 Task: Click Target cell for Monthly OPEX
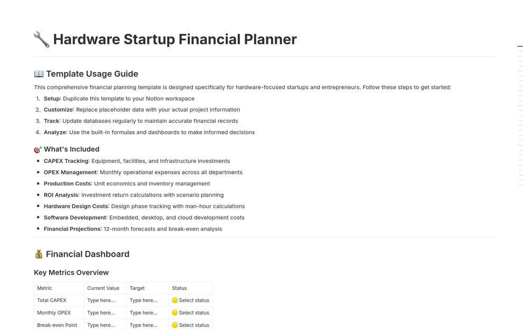(147, 313)
